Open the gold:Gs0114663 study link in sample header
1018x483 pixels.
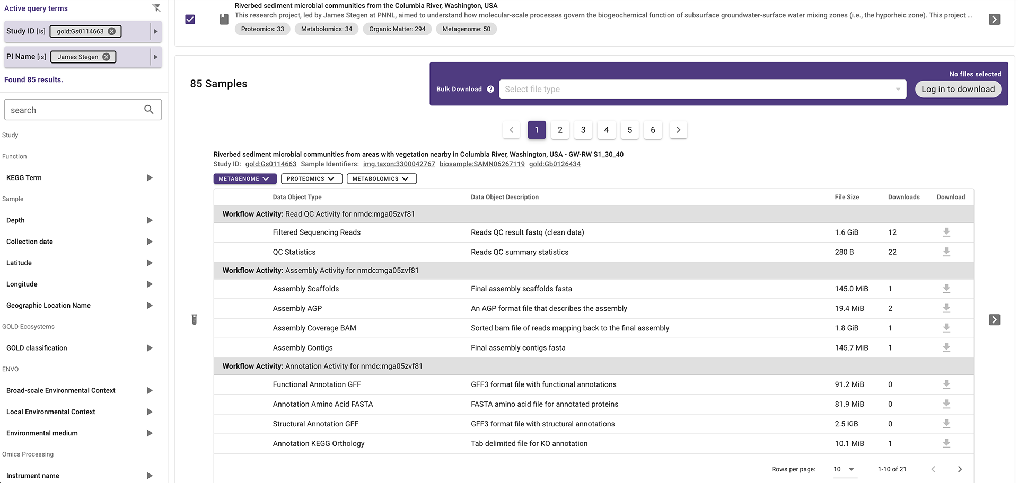(271, 164)
